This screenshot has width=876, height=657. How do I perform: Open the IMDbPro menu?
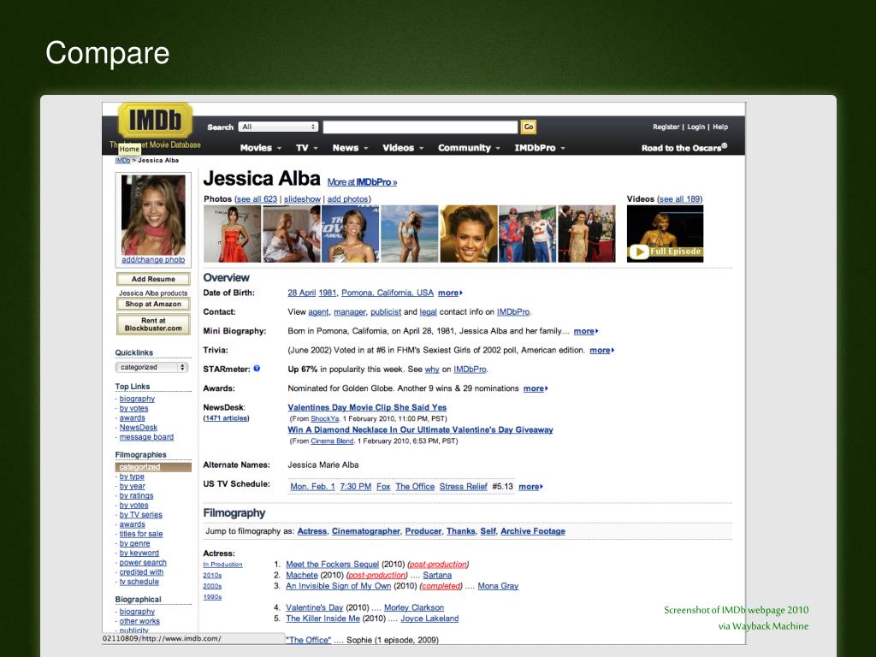coord(540,148)
